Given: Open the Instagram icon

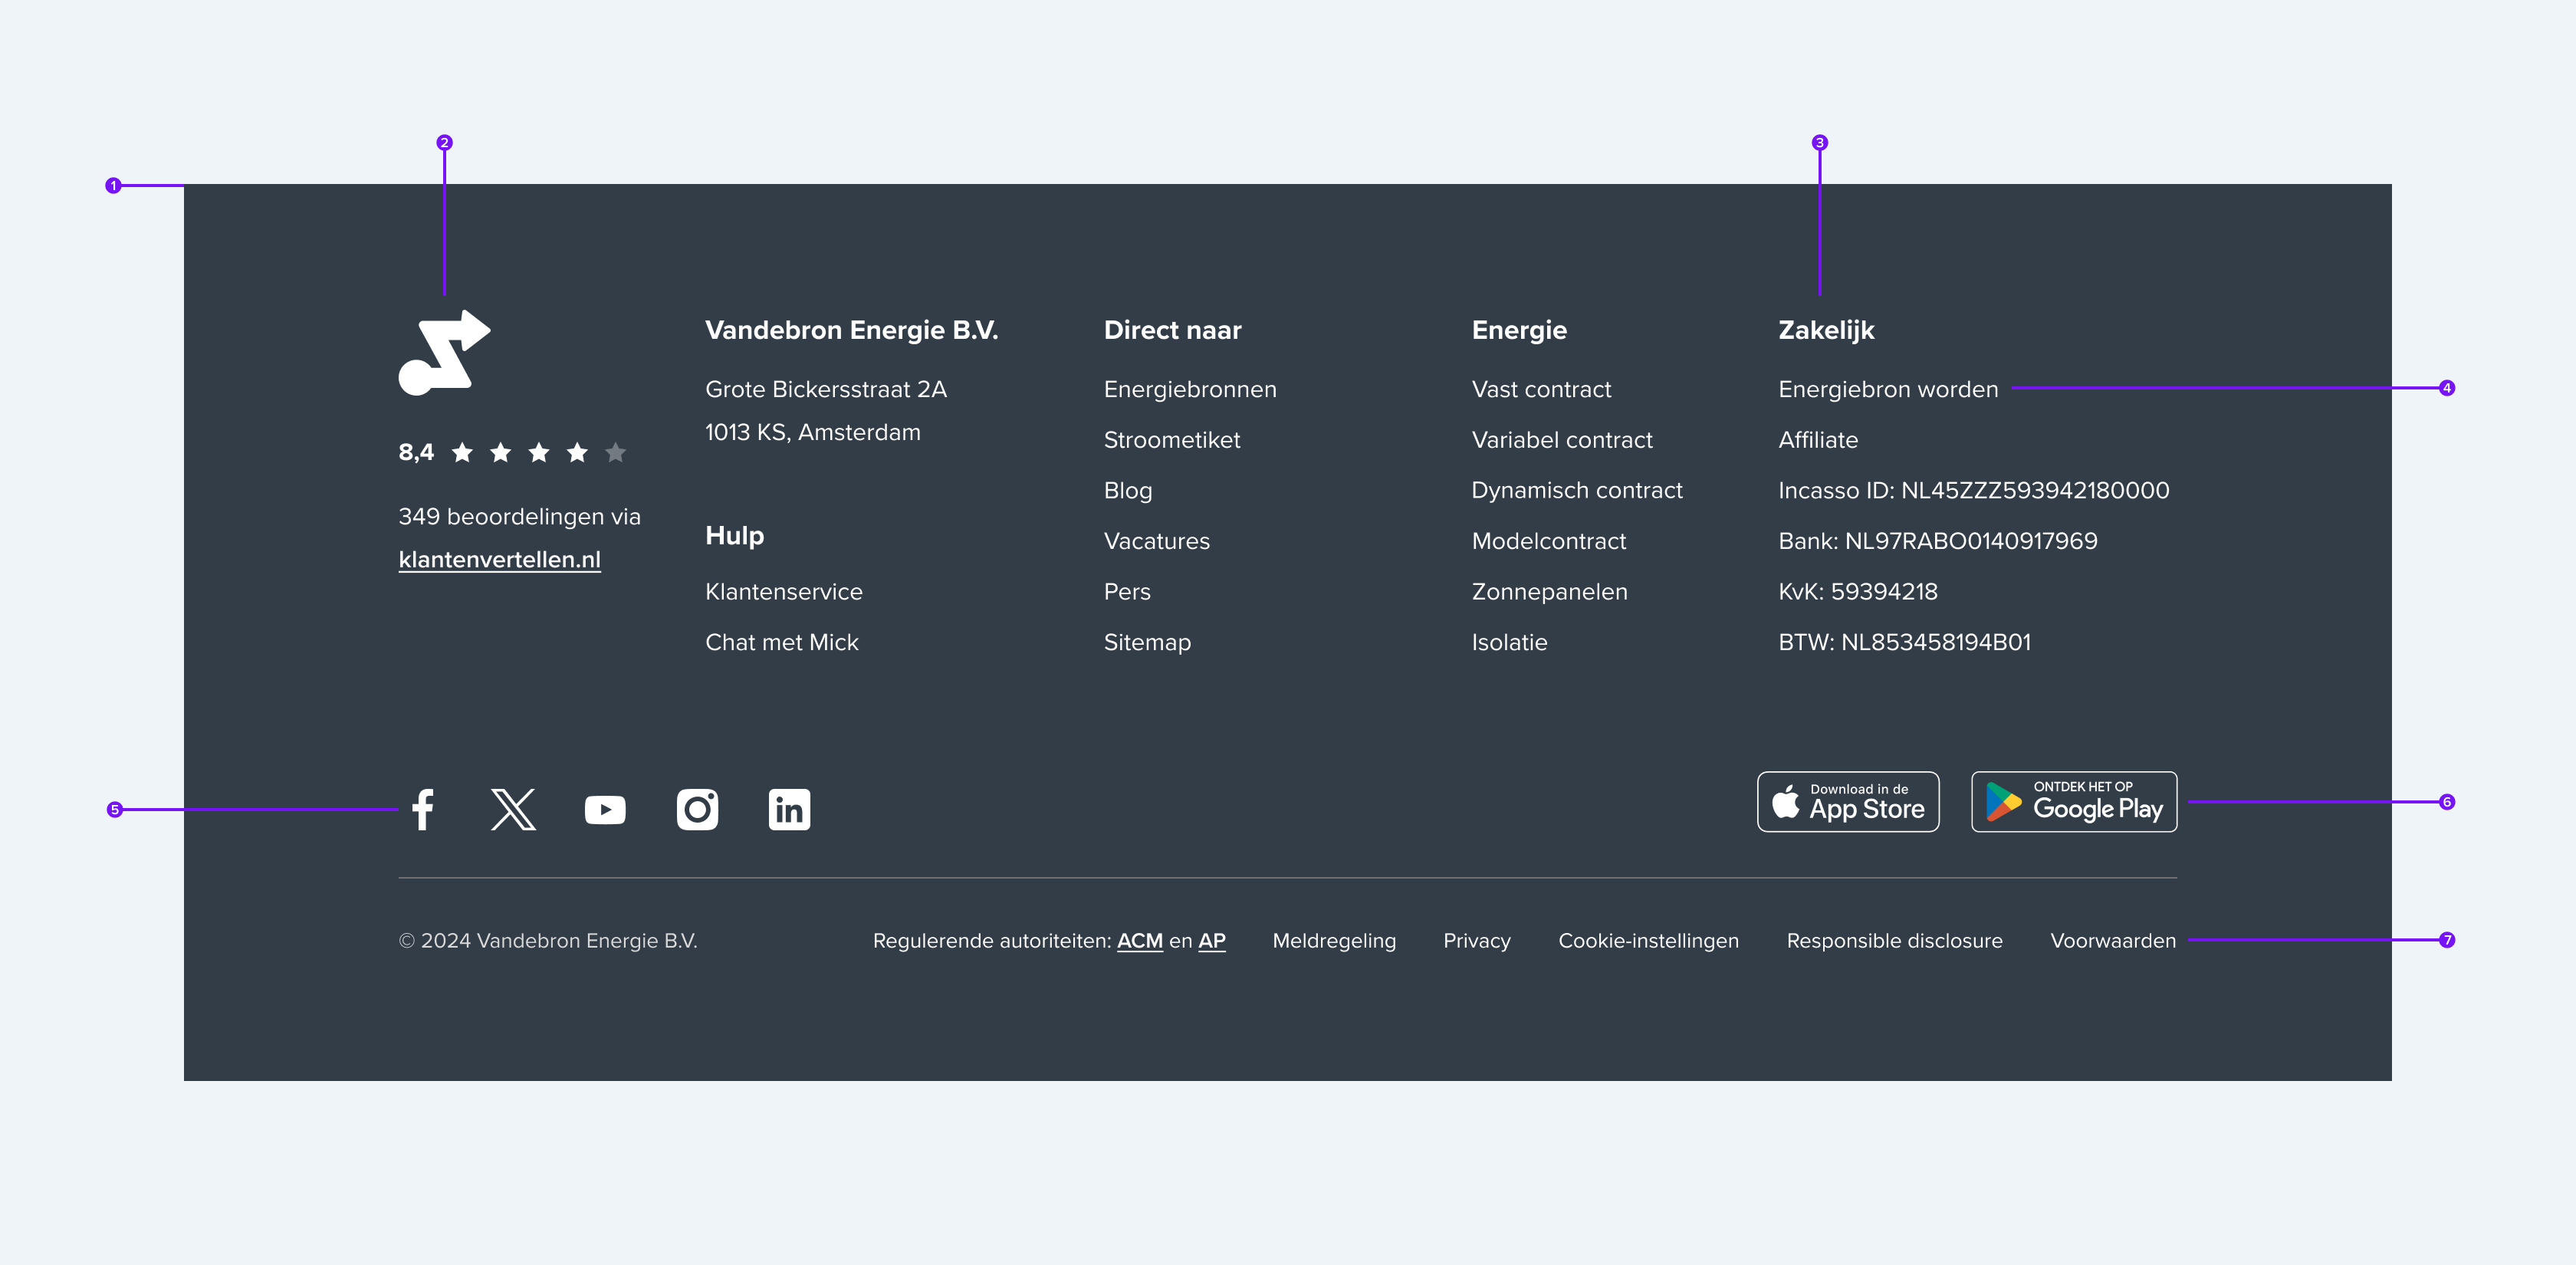Looking at the screenshot, I should (697, 809).
